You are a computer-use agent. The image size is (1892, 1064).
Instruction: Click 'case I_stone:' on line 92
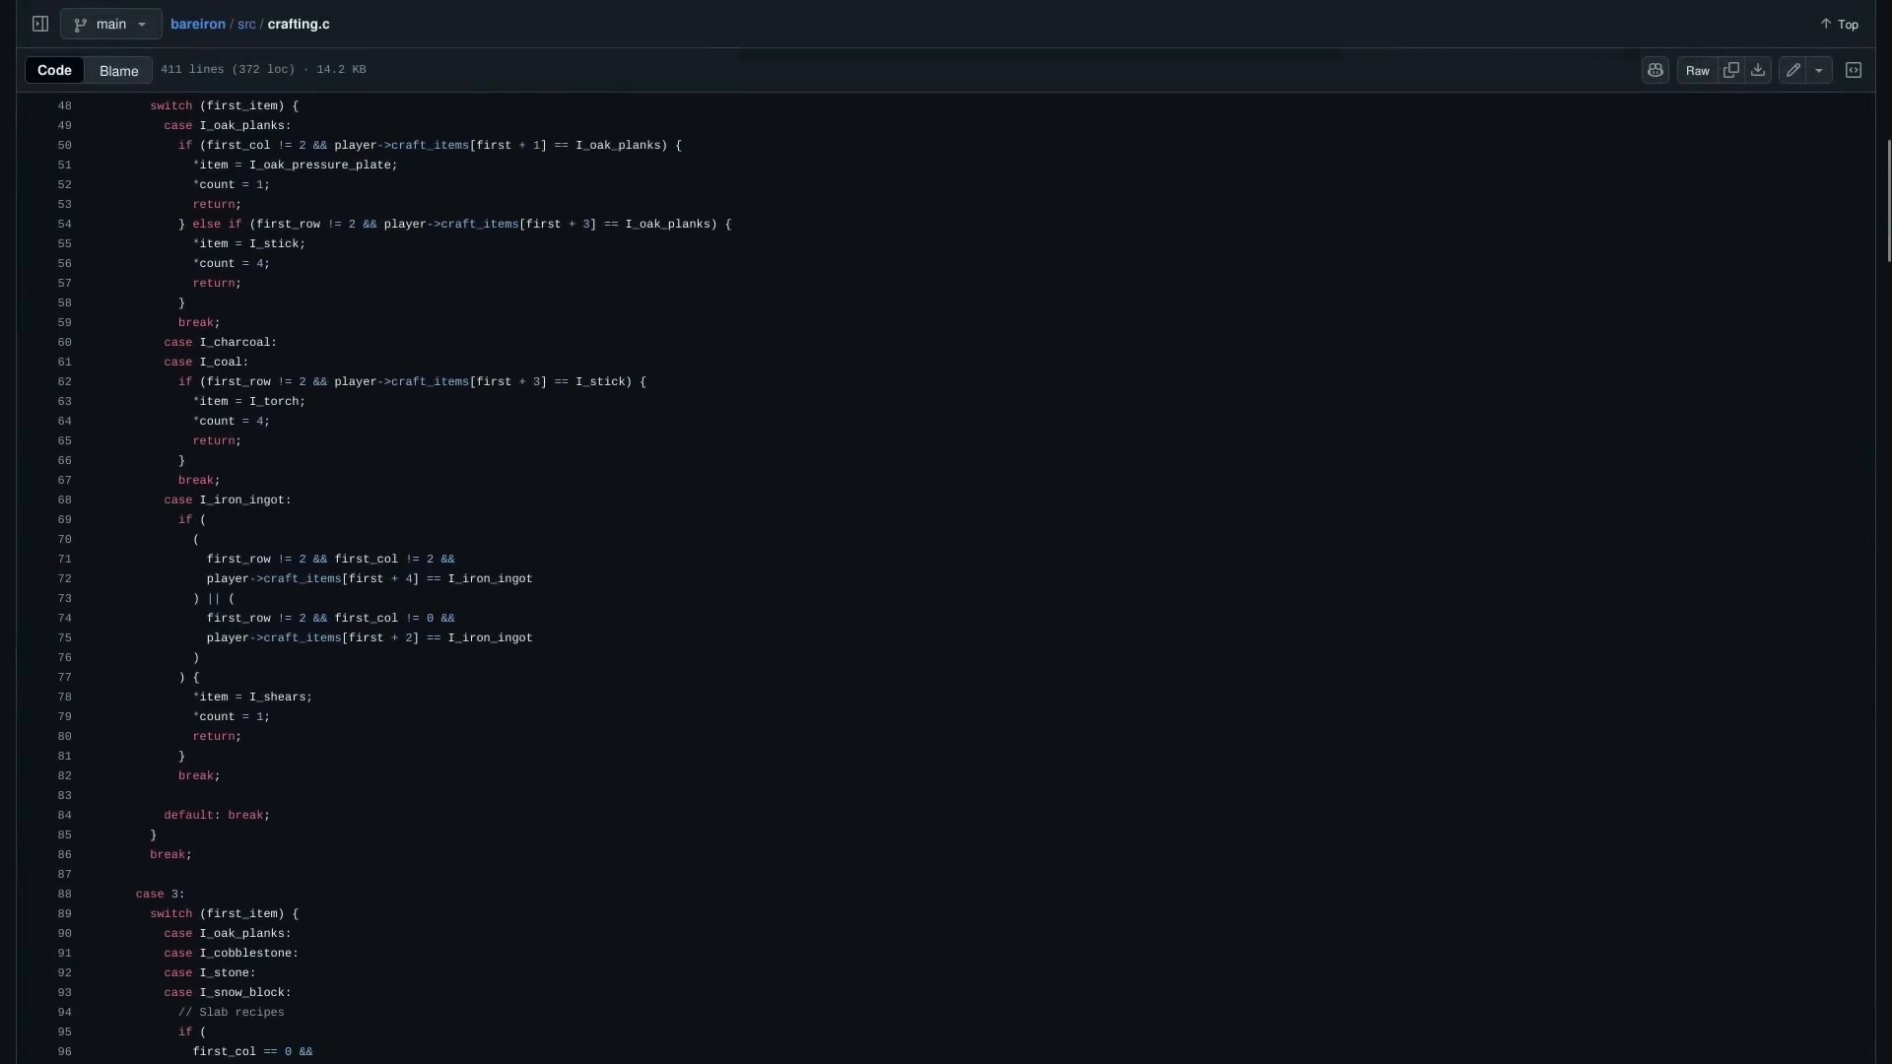210,972
